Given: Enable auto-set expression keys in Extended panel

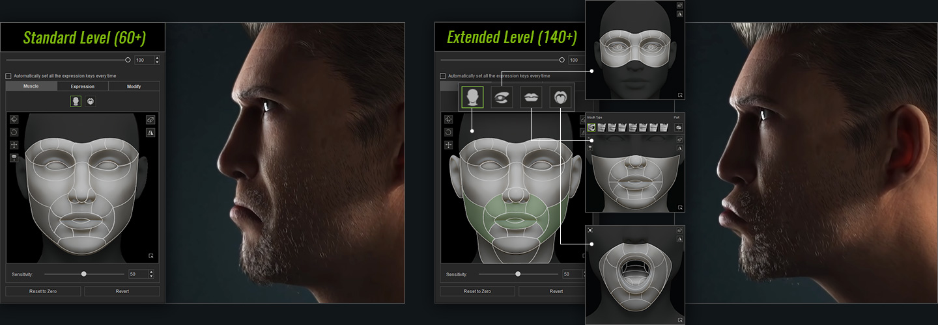Looking at the screenshot, I should [x=443, y=76].
